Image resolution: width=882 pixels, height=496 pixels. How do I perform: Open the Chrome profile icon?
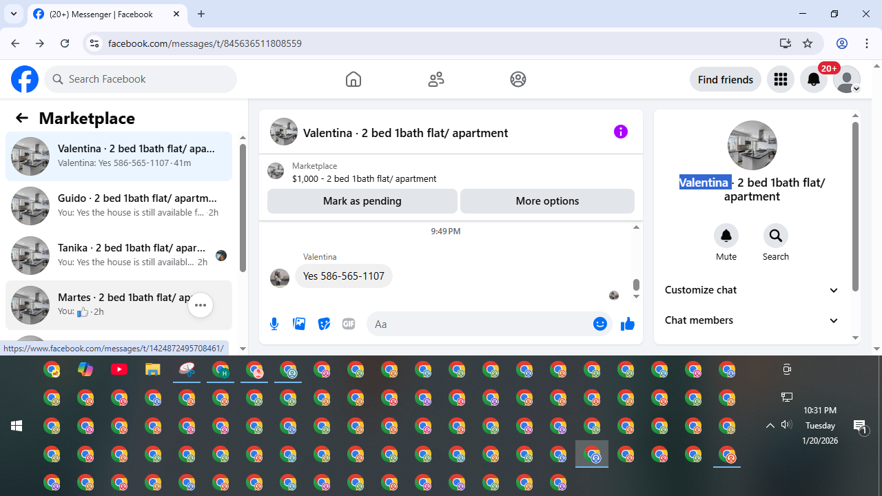(842, 43)
